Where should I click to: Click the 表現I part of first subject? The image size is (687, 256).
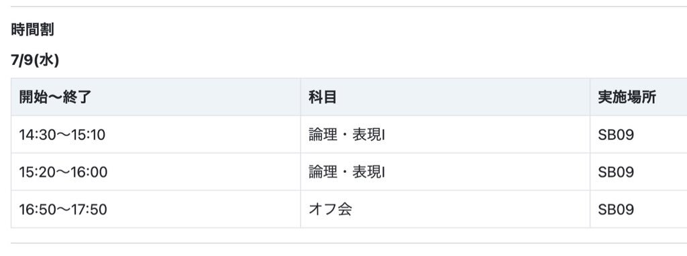[369, 135]
